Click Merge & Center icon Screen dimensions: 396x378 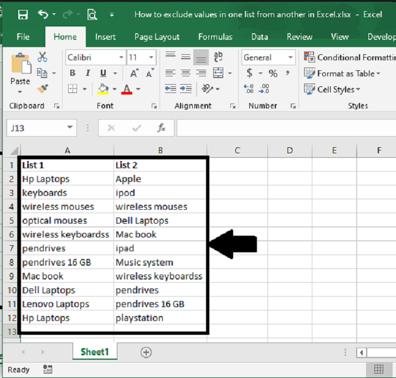coord(218,73)
